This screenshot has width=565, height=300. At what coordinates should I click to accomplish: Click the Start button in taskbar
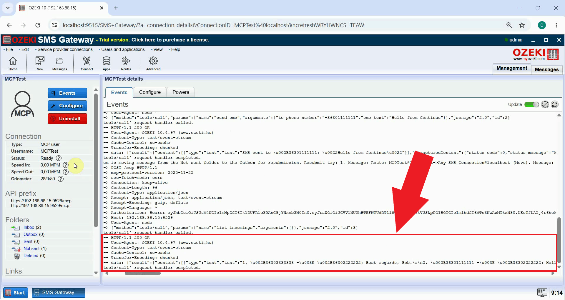coord(16,293)
